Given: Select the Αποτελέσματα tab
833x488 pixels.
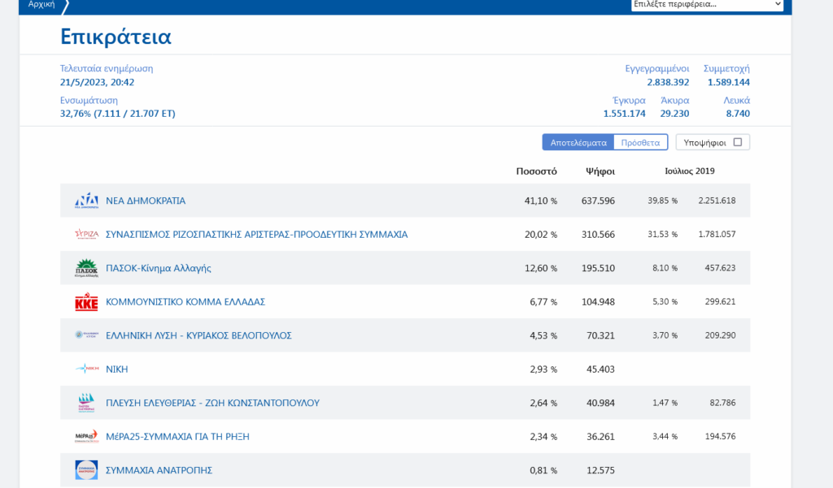Looking at the screenshot, I should pyautogui.click(x=578, y=142).
